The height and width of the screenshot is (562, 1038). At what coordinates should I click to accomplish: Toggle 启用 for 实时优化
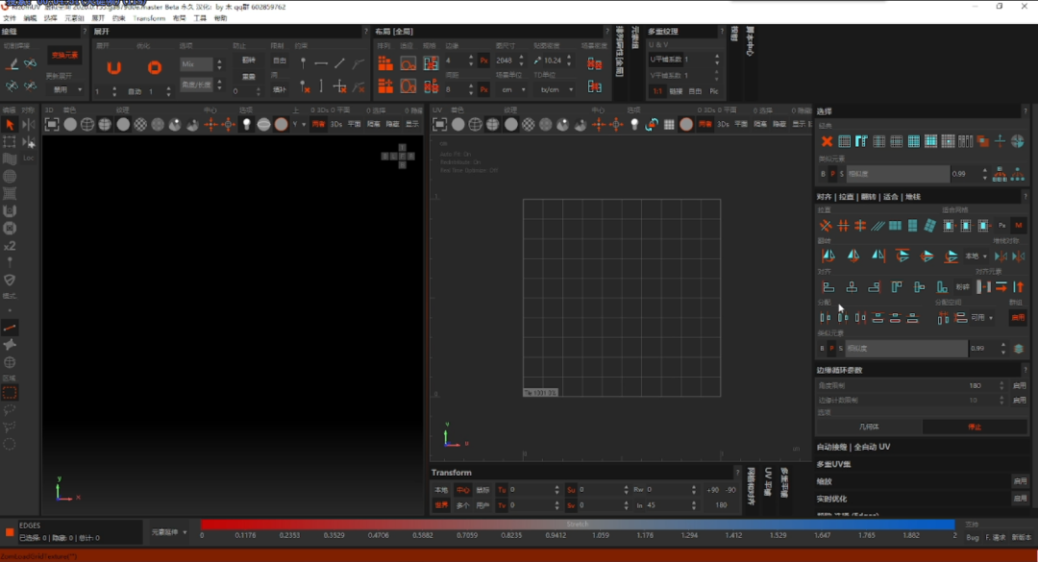click(1020, 499)
